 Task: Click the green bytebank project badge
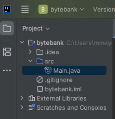[x=43, y=9]
